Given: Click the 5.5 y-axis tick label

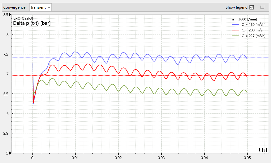Looking at the screenshot, I should pos(6,134).
